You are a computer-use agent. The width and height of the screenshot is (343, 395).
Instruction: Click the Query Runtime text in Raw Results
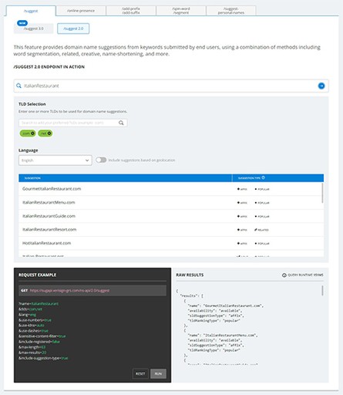pyautogui.click(x=305, y=275)
